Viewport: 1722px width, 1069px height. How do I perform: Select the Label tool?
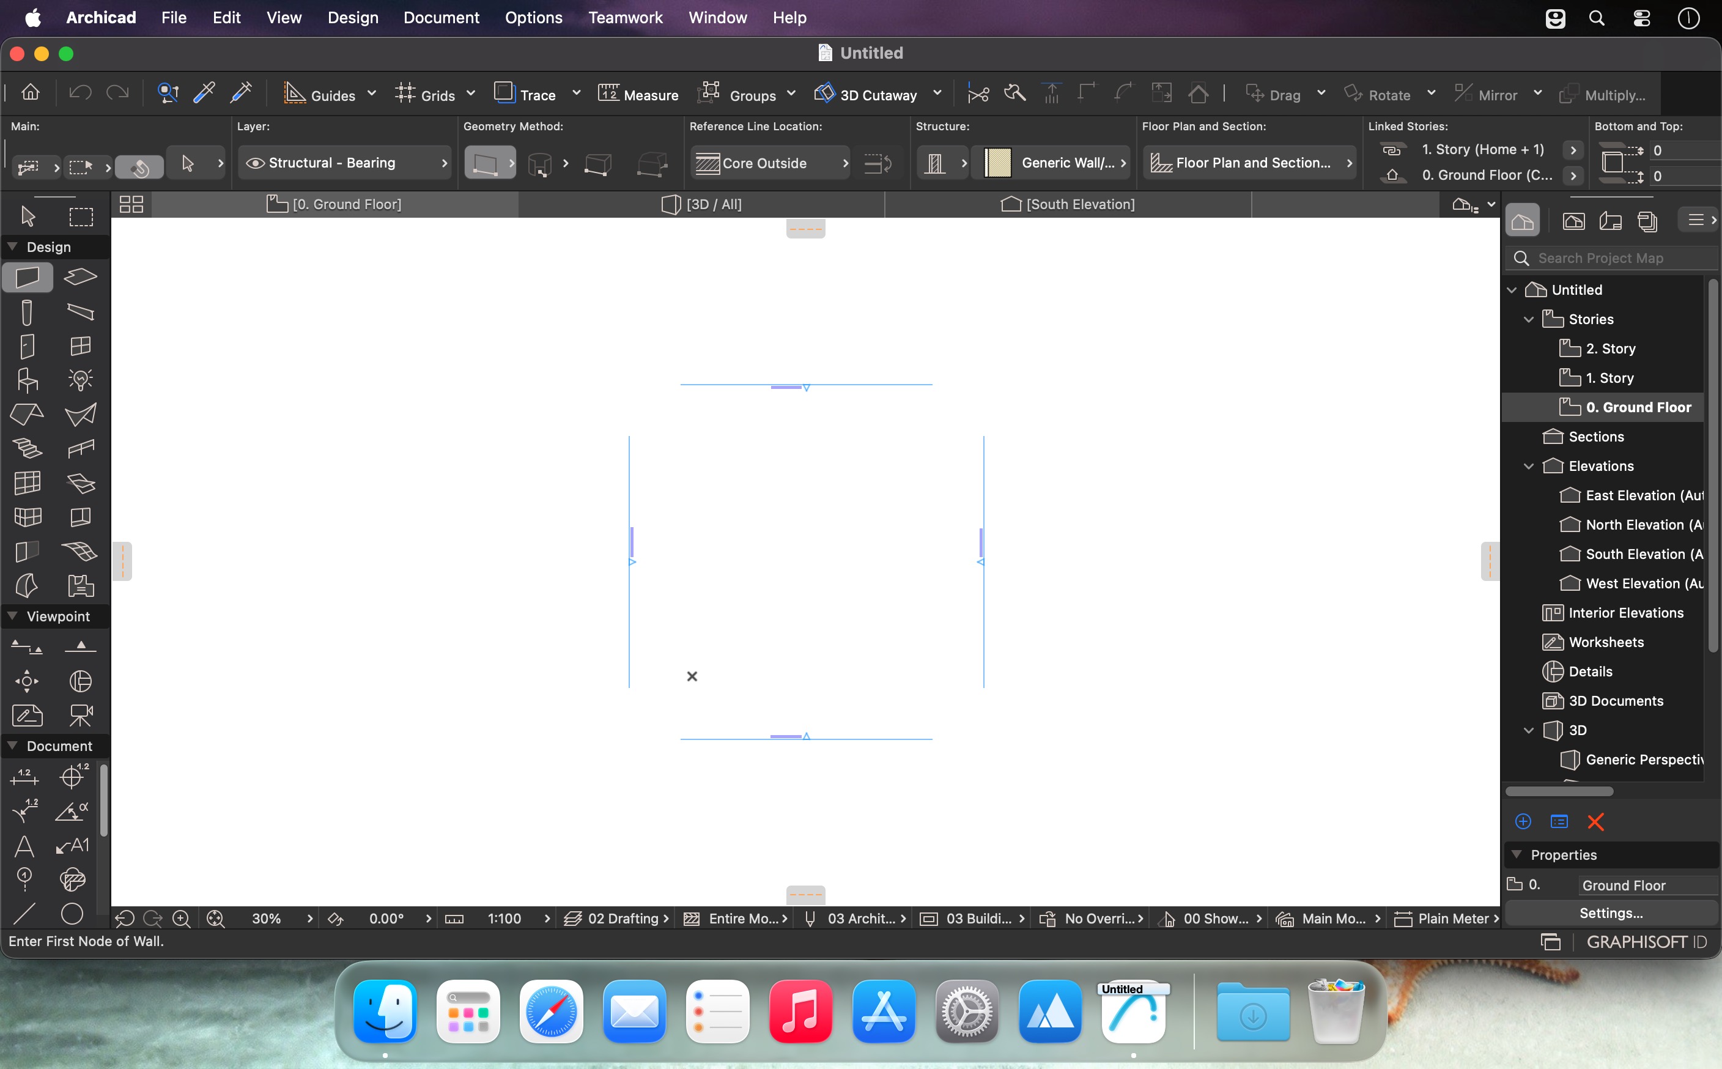coord(72,846)
